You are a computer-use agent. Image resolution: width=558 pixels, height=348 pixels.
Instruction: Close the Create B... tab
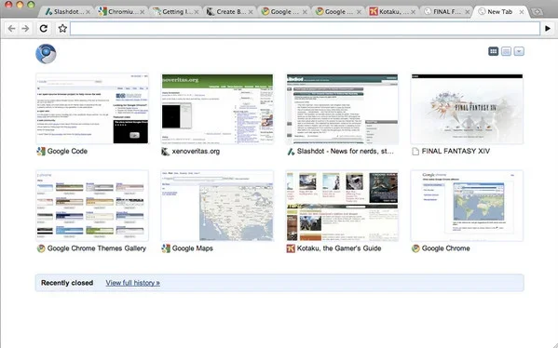click(x=251, y=12)
